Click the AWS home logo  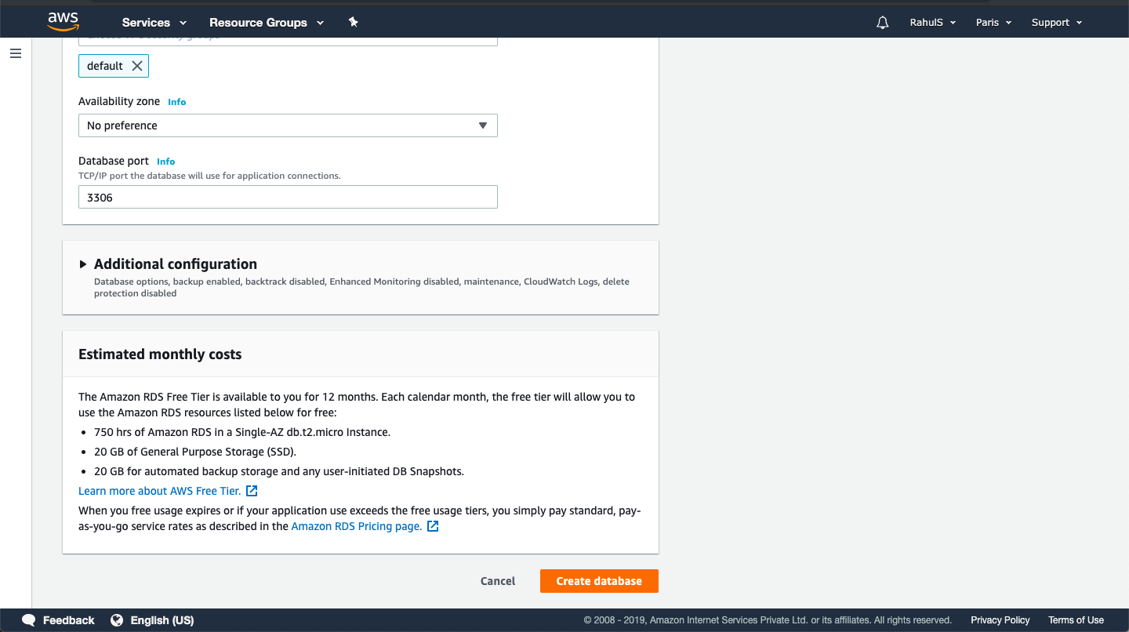point(63,21)
